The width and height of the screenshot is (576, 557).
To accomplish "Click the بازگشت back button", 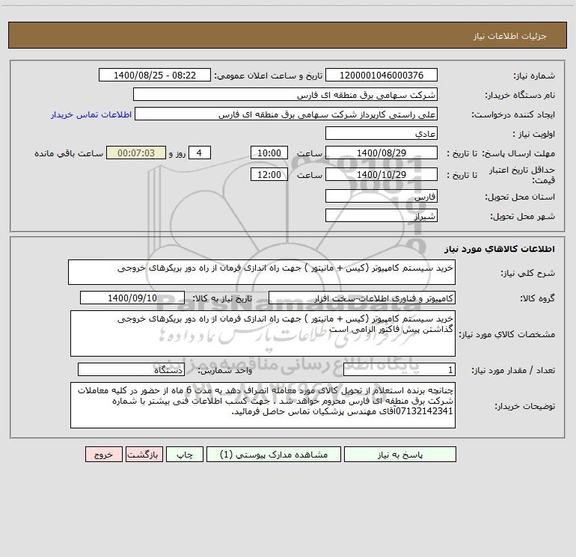I will click(x=144, y=455).
